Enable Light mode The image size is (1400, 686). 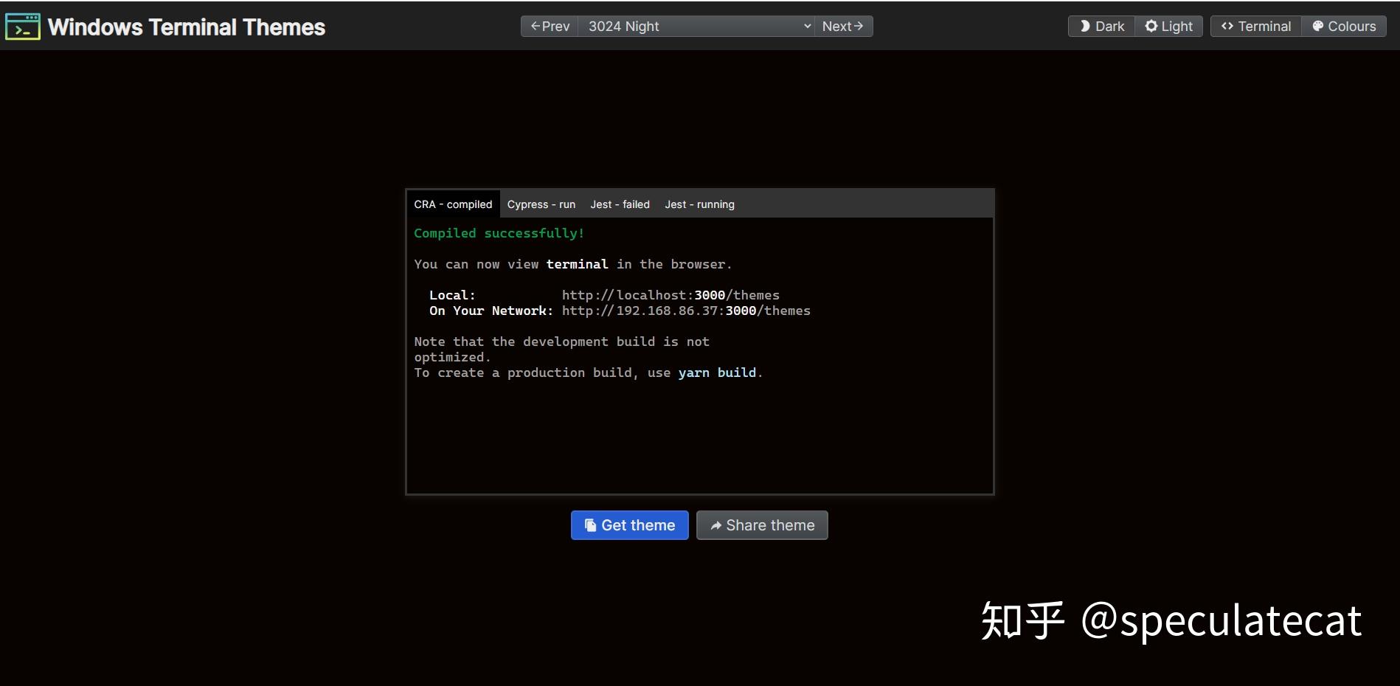coord(1168,26)
